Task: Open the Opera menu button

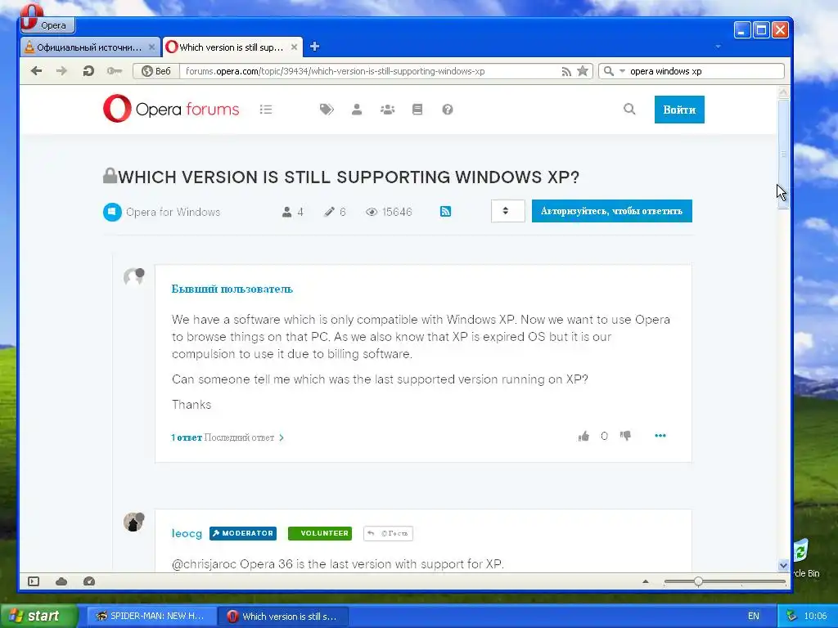Action: pyautogui.click(x=47, y=24)
